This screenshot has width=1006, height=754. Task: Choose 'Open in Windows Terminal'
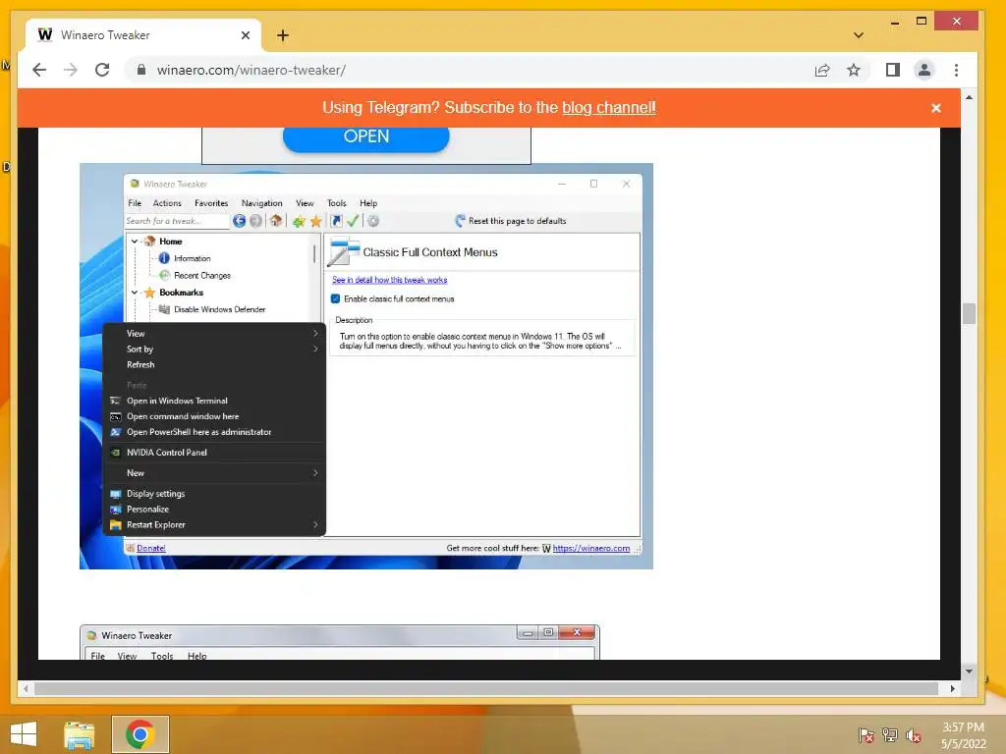pos(214,401)
